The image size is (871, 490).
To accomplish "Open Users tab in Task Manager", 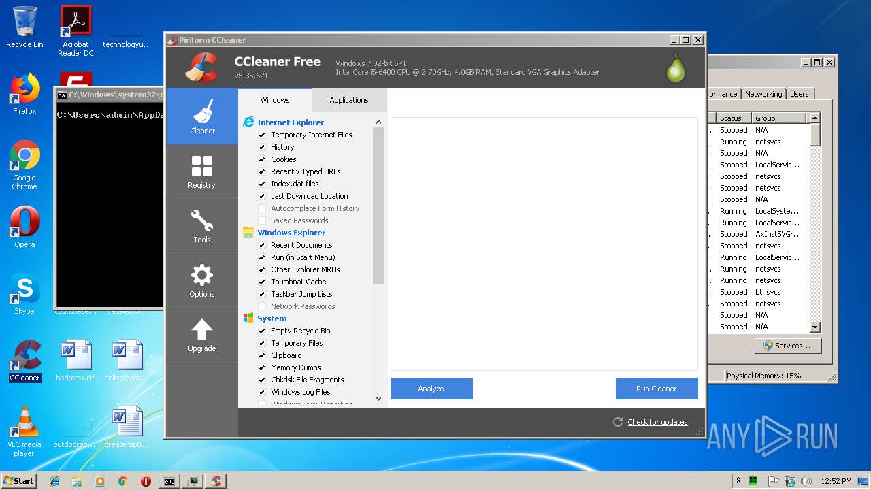I will [800, 94].
